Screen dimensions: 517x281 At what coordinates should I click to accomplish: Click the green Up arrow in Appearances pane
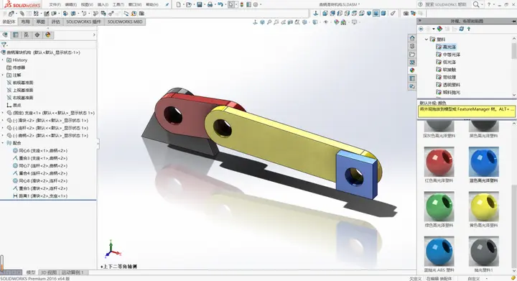point(468,29)
